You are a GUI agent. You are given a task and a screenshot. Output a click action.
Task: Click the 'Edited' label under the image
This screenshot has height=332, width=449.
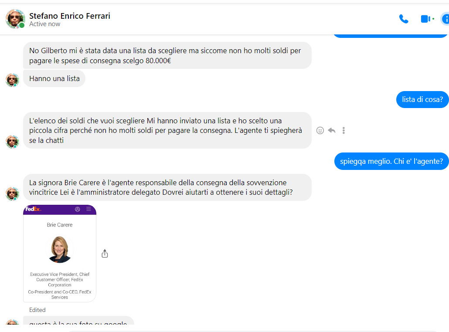(37, 310)
